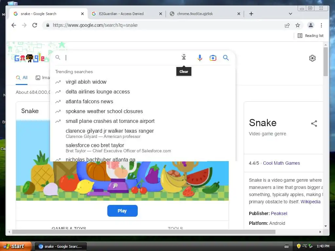View site security lock info

pyautogui.click(x=48, y=25)
